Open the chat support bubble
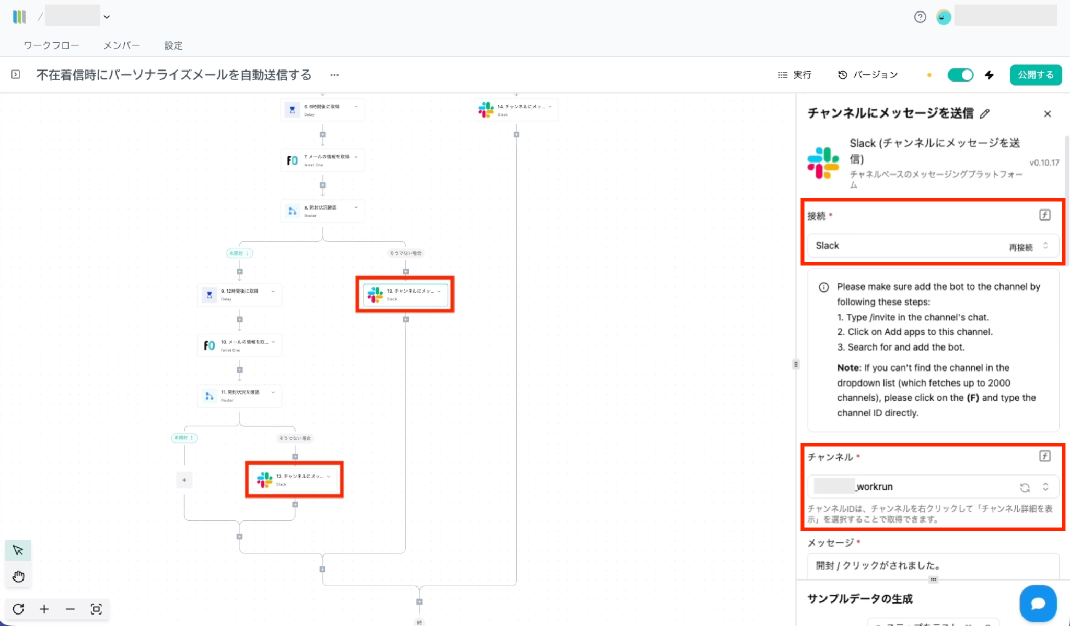The width and height of the screenshot is (1070, 626). tap(1038, 603)
